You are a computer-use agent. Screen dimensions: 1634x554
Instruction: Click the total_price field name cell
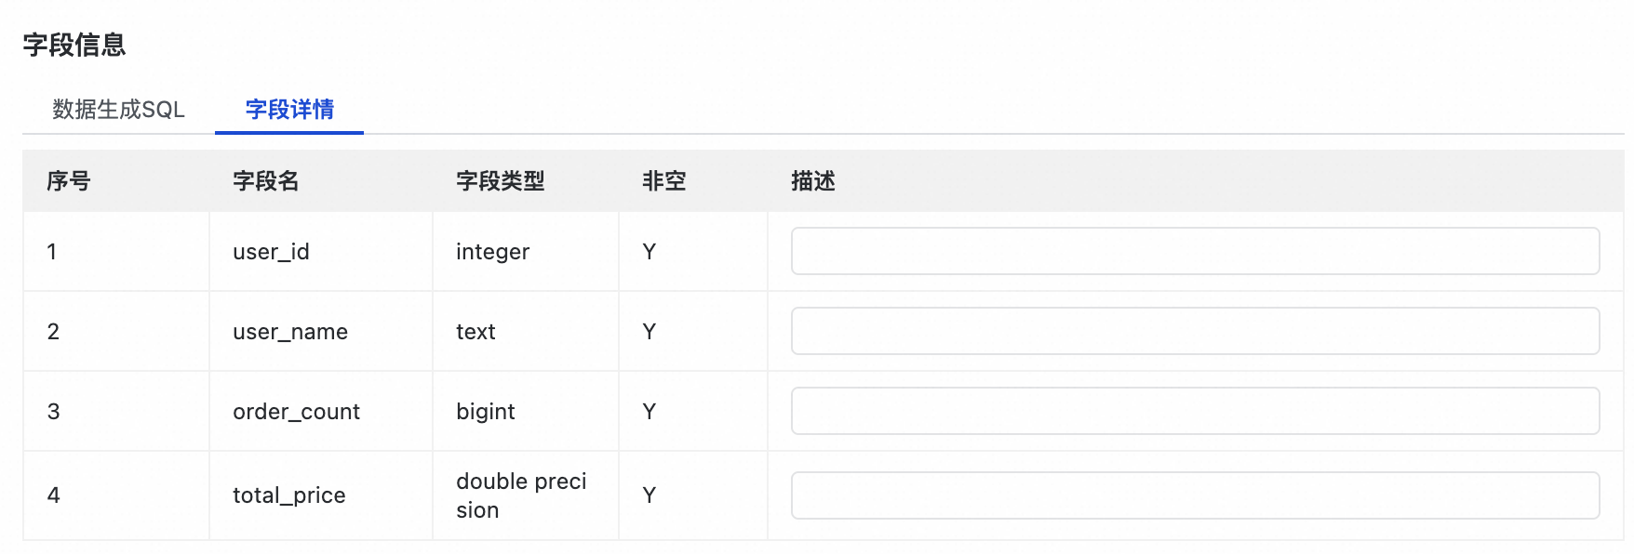[x=288, y=495]
